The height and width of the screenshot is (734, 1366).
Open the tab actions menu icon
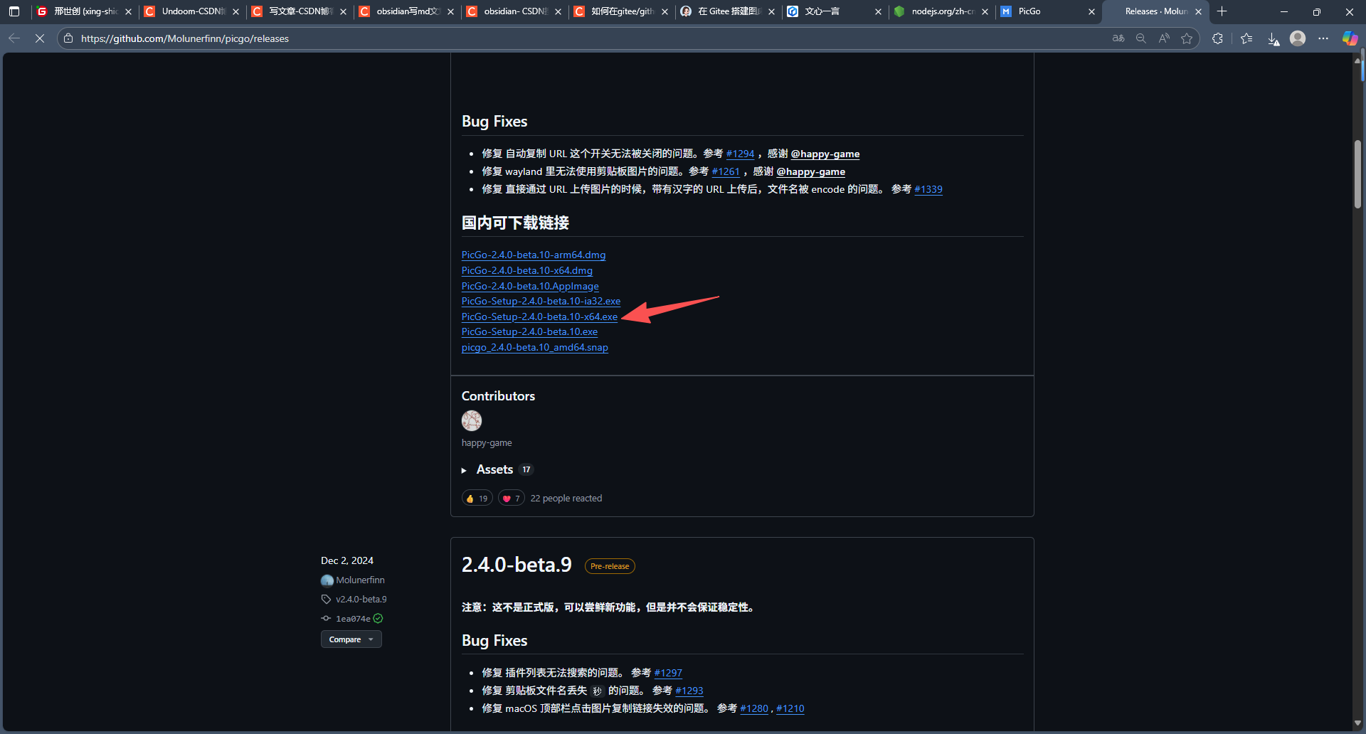point(14,11)
